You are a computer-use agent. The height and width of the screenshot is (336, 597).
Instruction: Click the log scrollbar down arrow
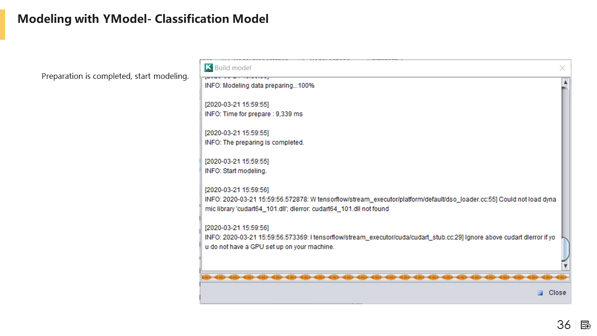[x=565, y=266]
